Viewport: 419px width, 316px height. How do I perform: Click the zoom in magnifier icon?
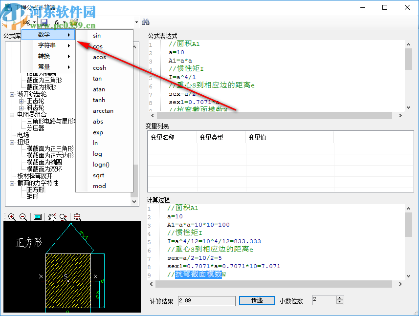12,217
